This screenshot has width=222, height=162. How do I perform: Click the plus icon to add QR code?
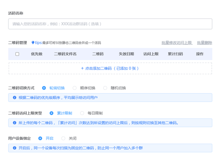point(82,68)
